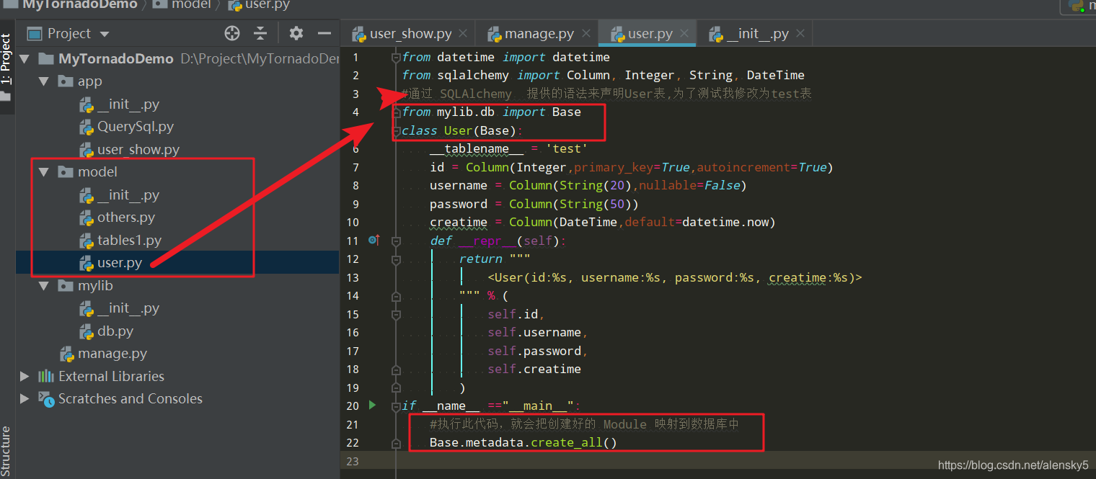Fold the imports block at line 1
The image size is (1096, 479).
click(396, 58)
